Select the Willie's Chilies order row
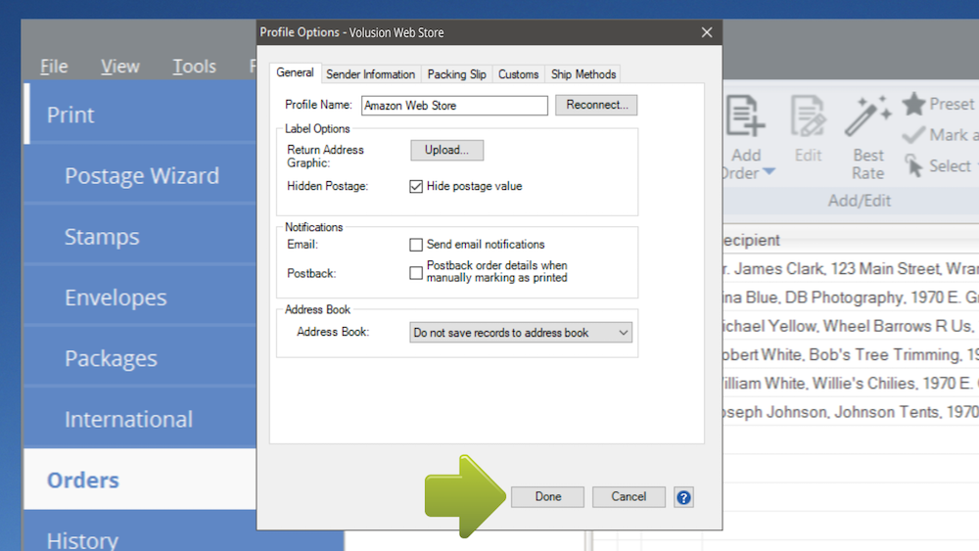The height and width of the screenshot is (551, 979). (x=851, y=383)
